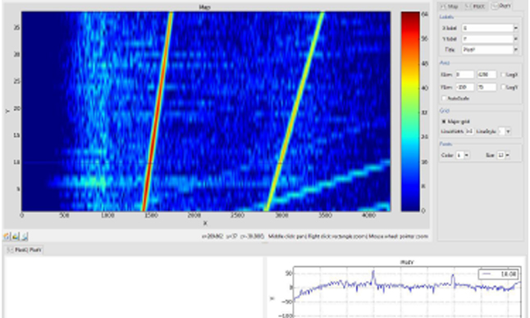
Task: Open the Title dropdown arrow
Action: (x=516, y=50)
